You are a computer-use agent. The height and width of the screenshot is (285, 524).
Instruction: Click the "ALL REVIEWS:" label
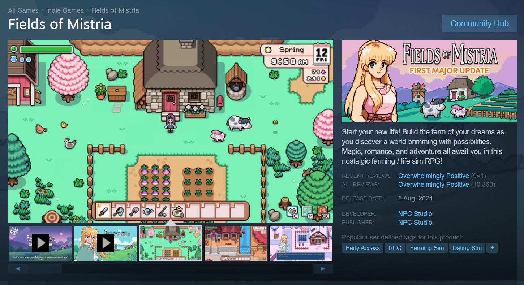tap(360, 185)
